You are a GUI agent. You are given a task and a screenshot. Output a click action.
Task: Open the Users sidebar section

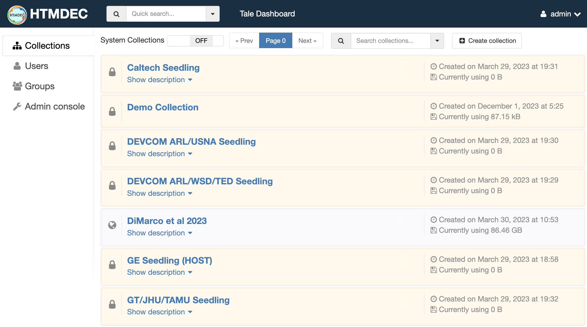click(36, 66)
